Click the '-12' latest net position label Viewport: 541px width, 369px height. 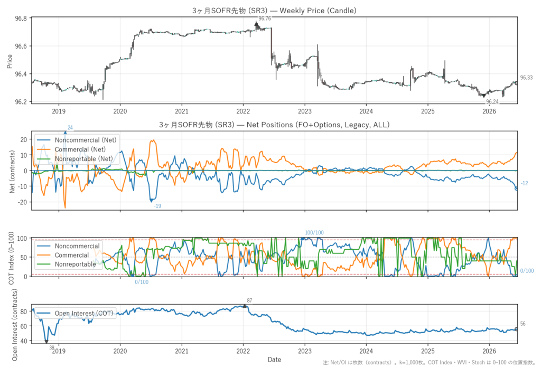click(x=524, y=184)
